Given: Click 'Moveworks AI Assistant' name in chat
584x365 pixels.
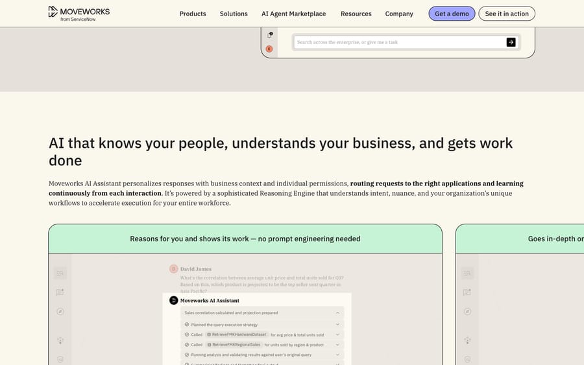Looking at the screenshot, I should click(x=210, y=300).
